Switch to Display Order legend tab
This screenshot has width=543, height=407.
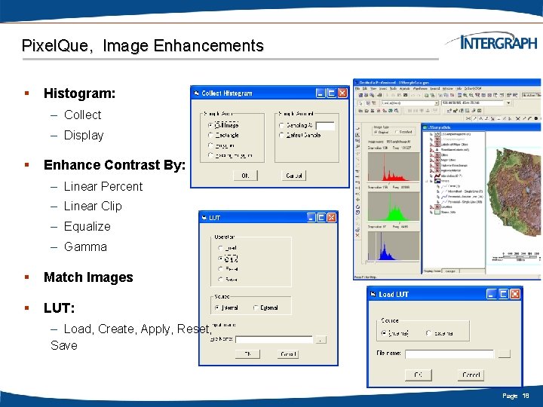[x=432, y=271]
